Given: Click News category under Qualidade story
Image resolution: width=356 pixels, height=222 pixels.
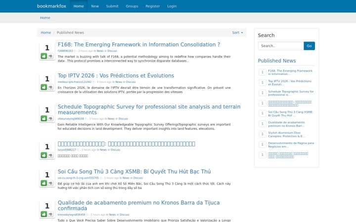Looking at the screenshot, I should (112, 215).
